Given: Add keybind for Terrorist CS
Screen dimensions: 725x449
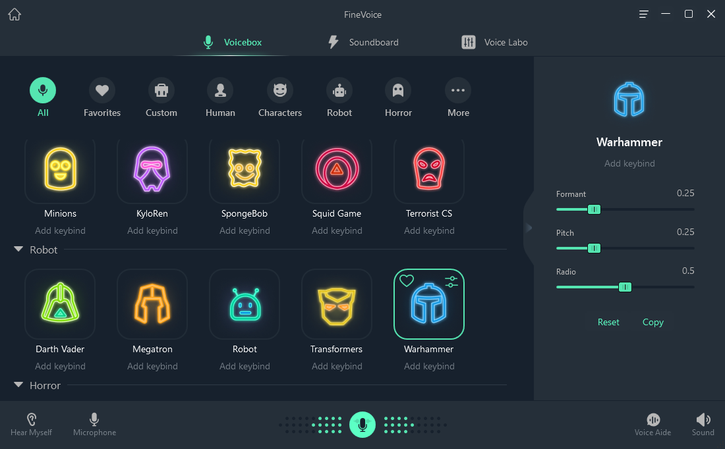Looking at the screenshot, I should click(429, 230).
